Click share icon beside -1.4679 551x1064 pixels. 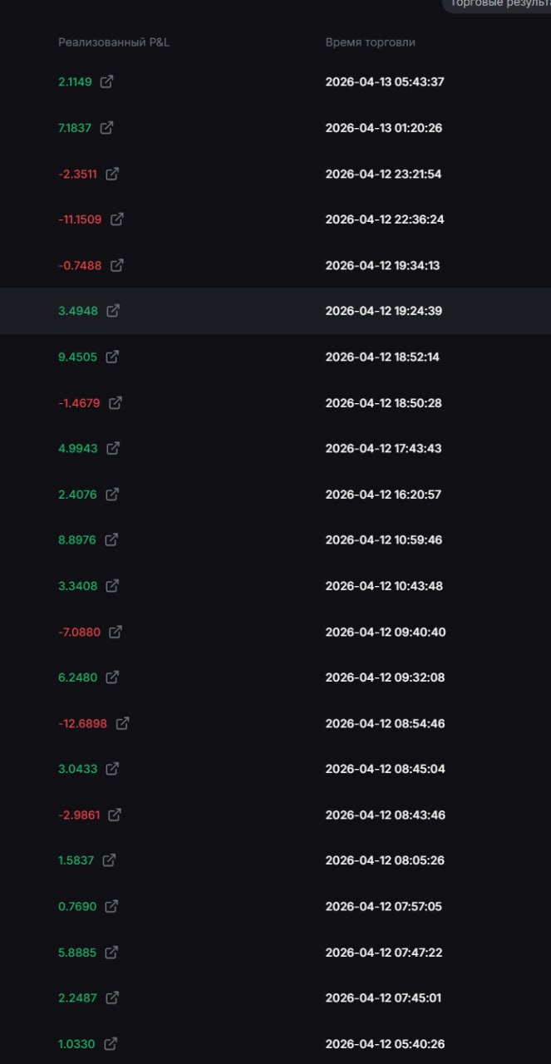[x=116, y=402]
